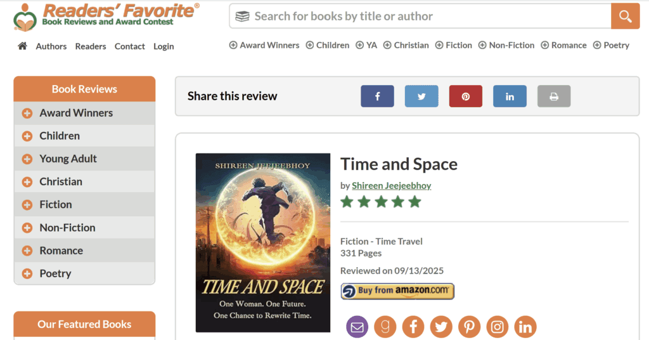Click the Time and Space title heading
The height and width of the screenshot is (340, 649).
(399, 164)
